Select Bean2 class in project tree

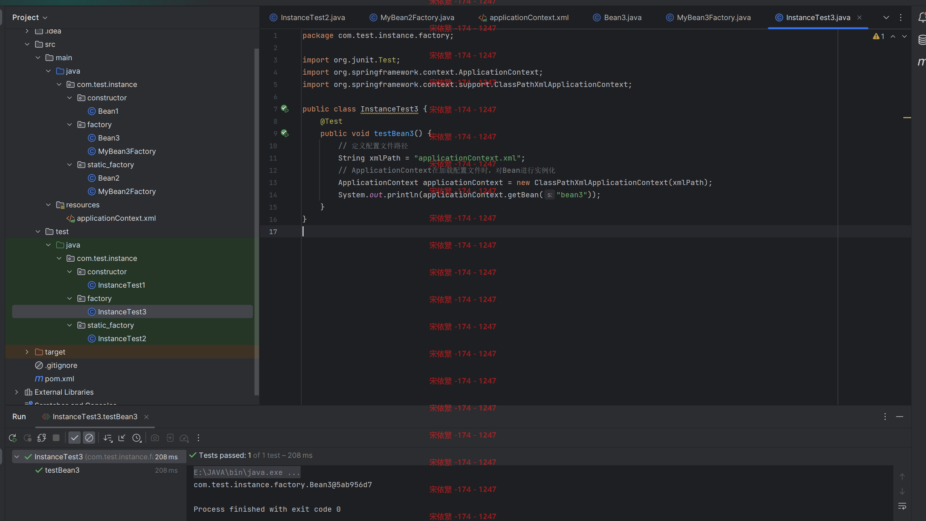tap(109, 178)
